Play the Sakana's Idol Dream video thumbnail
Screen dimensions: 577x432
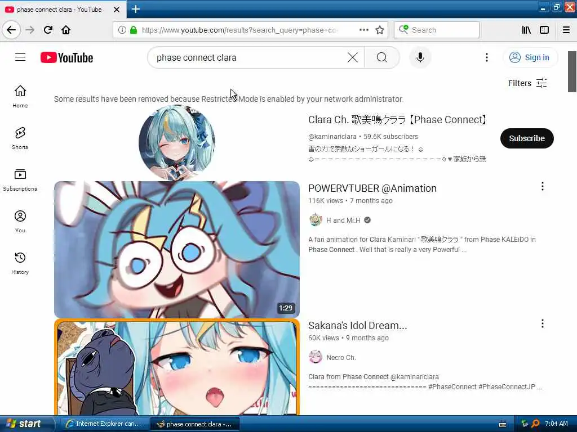click(176, 367)
